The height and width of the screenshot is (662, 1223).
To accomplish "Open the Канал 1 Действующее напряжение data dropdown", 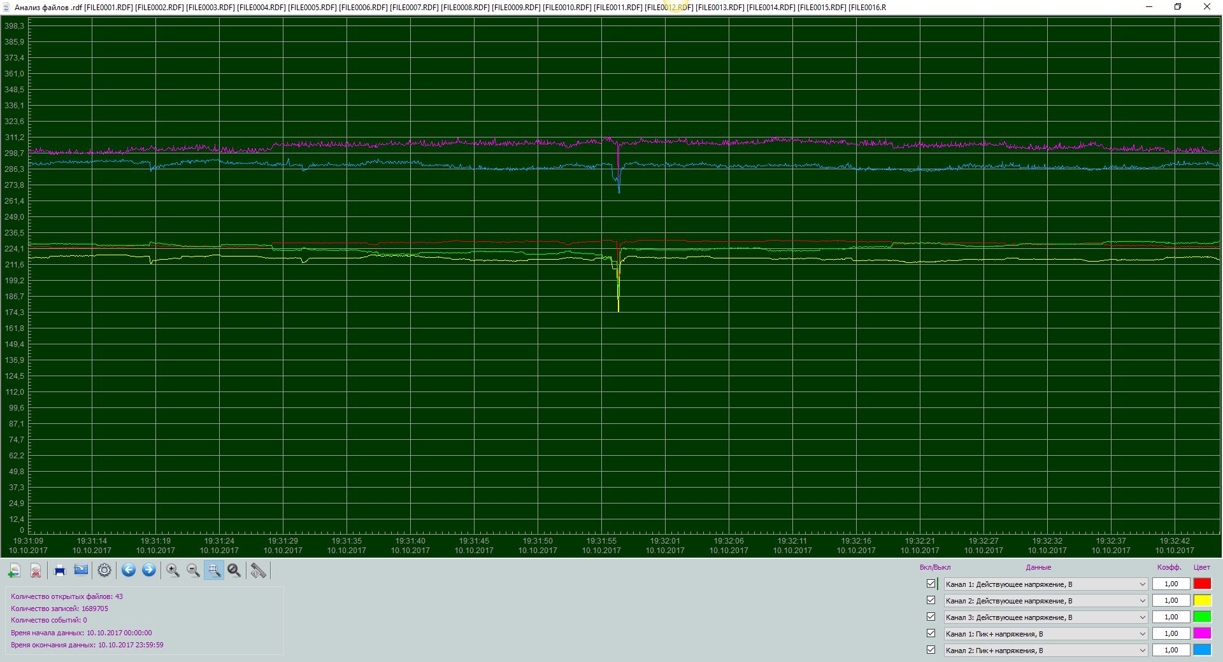I will click(1046, 584).
